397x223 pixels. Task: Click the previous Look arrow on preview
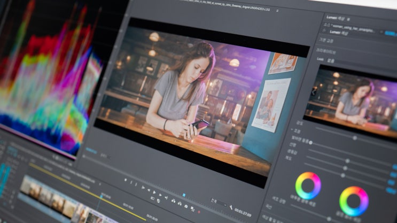pyautogui.click(x=313, y=92)
